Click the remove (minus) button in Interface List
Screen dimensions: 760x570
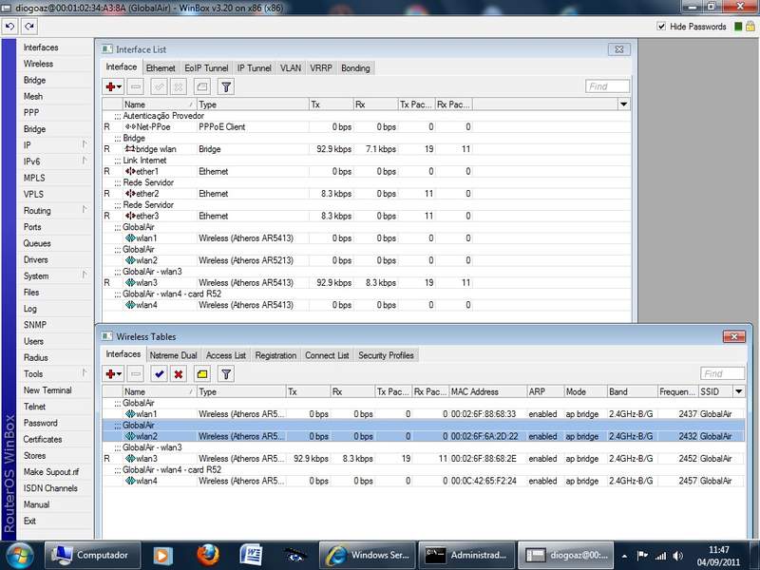[136, 86]
